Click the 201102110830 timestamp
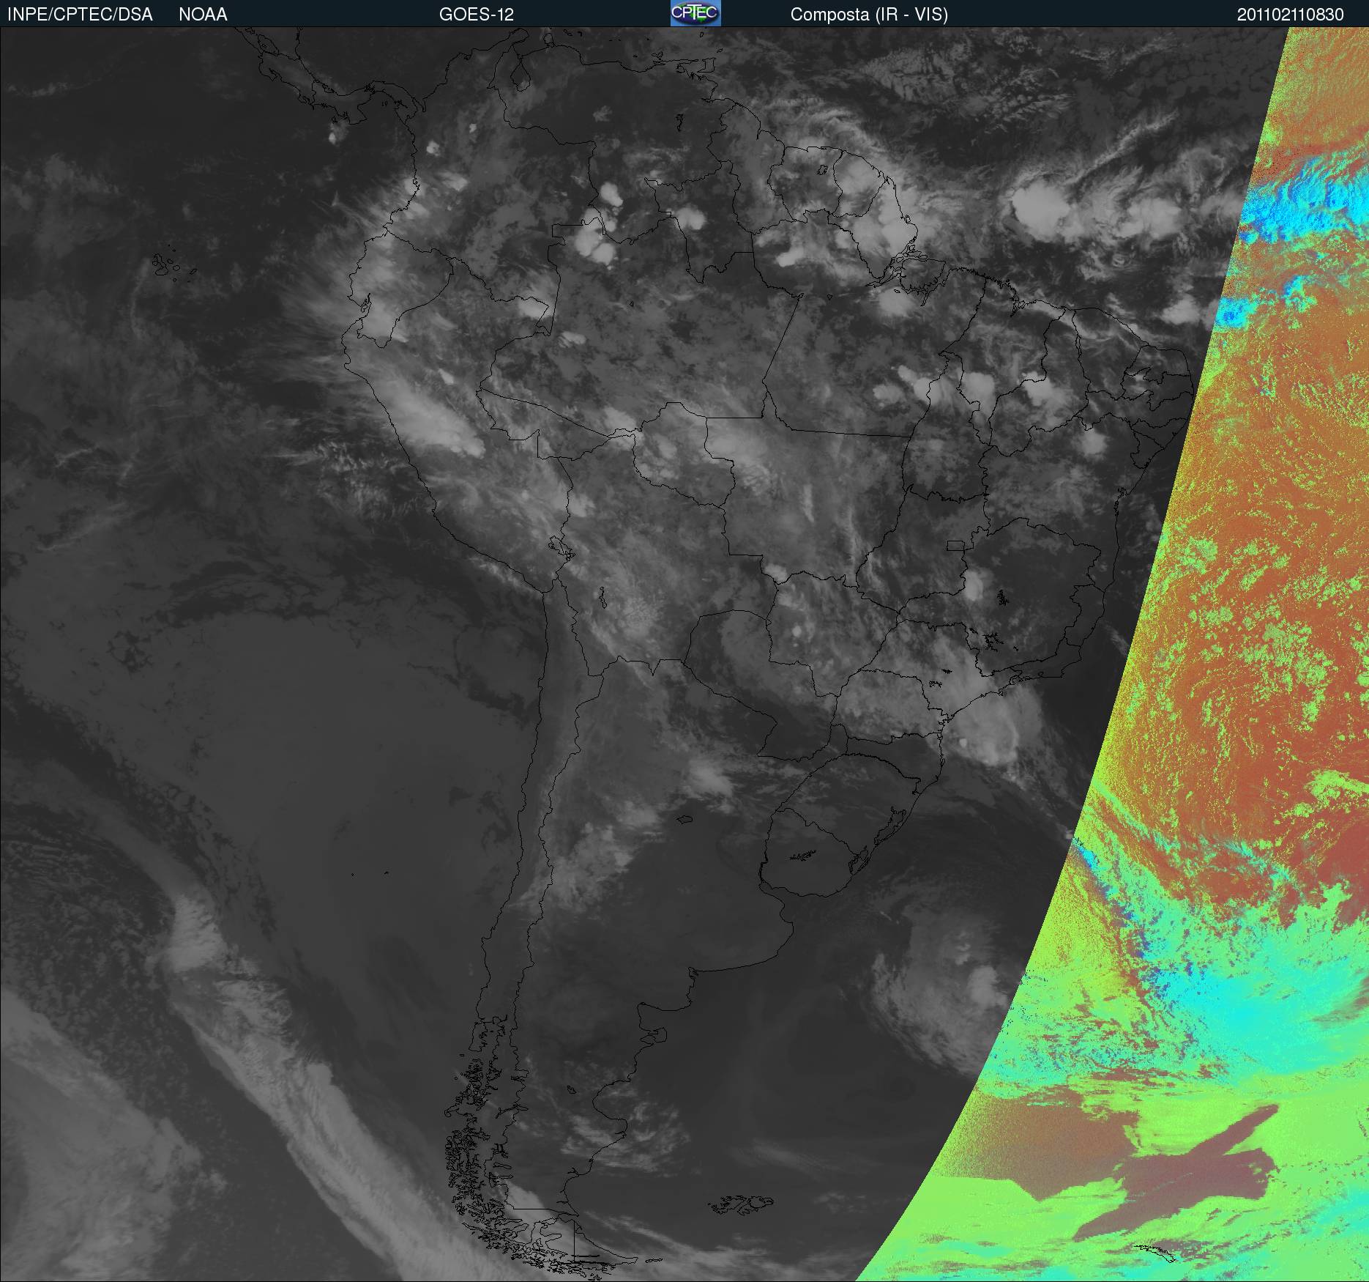Image resolution: width=1369 pixels, height=1282 pixels. click(1291, 15)
